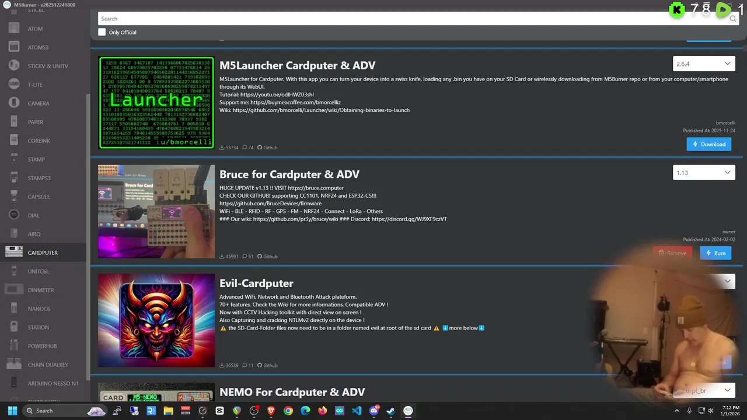Burn Bruce for Cardputer firmware
Viewport: 747px width, 420px height.
coord(715,253)
